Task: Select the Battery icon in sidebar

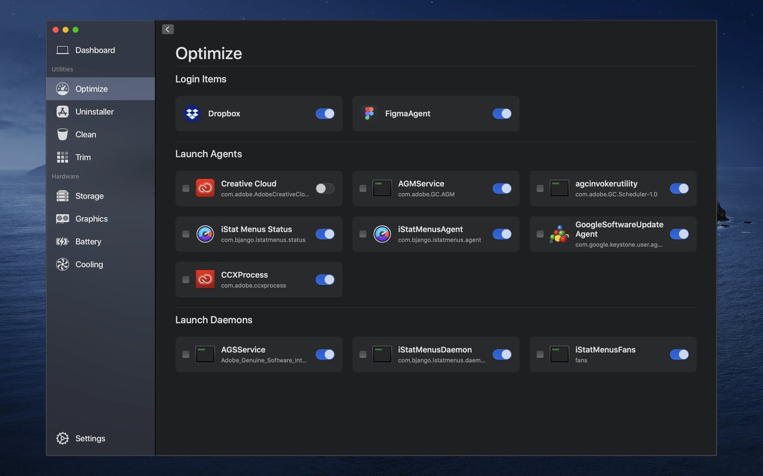Action: pyautogui.click(x=62, y=242)
